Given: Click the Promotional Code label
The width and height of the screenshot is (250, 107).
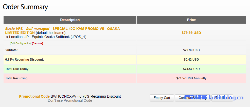Looking at the screenshot, I should point(34,96).
